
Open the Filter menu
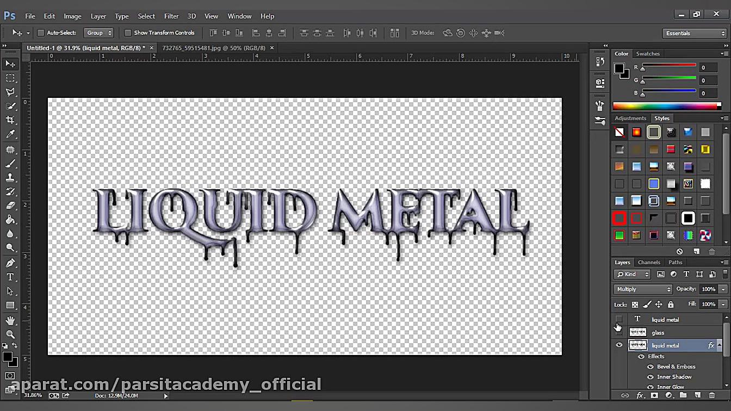pos(171,16)
